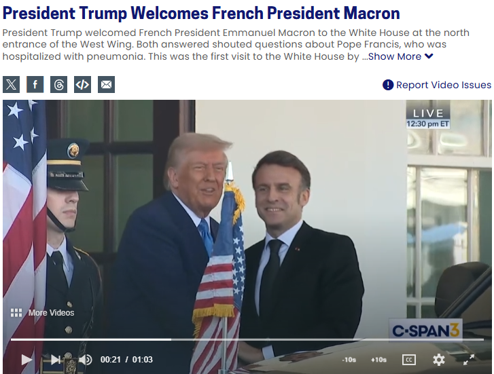Share video on Facebook
Screen dimensions: 494x374
coord(35,84)
